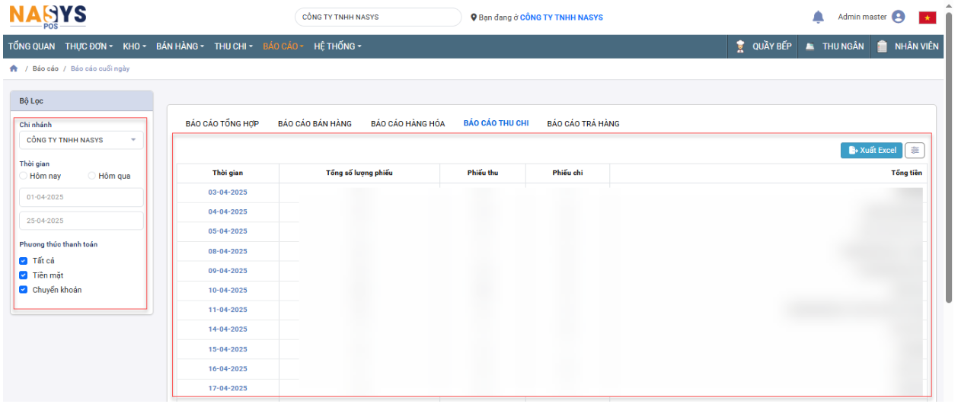Expand the Báo Cáo menu
The image size is (958, 404).
click(283, 46)
